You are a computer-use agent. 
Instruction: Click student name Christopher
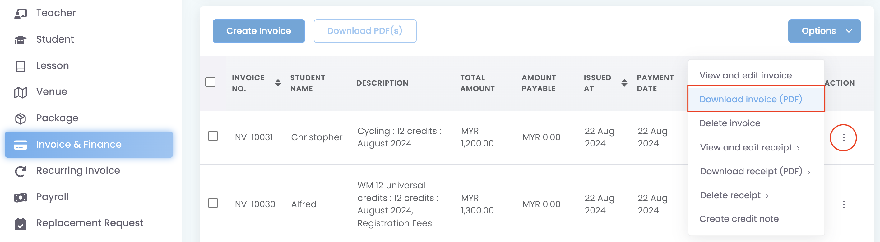coord(317,137)
